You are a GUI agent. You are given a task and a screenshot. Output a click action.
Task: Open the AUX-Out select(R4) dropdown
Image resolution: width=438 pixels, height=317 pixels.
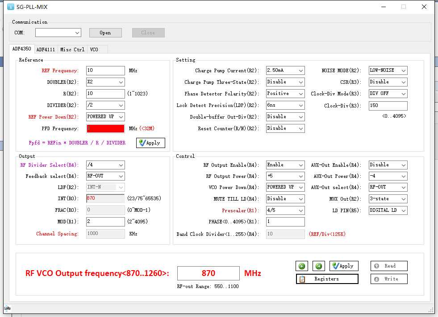388,187
